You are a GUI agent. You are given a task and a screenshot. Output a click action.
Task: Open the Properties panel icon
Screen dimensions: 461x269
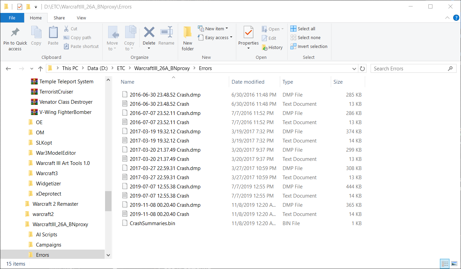point(249,33)
